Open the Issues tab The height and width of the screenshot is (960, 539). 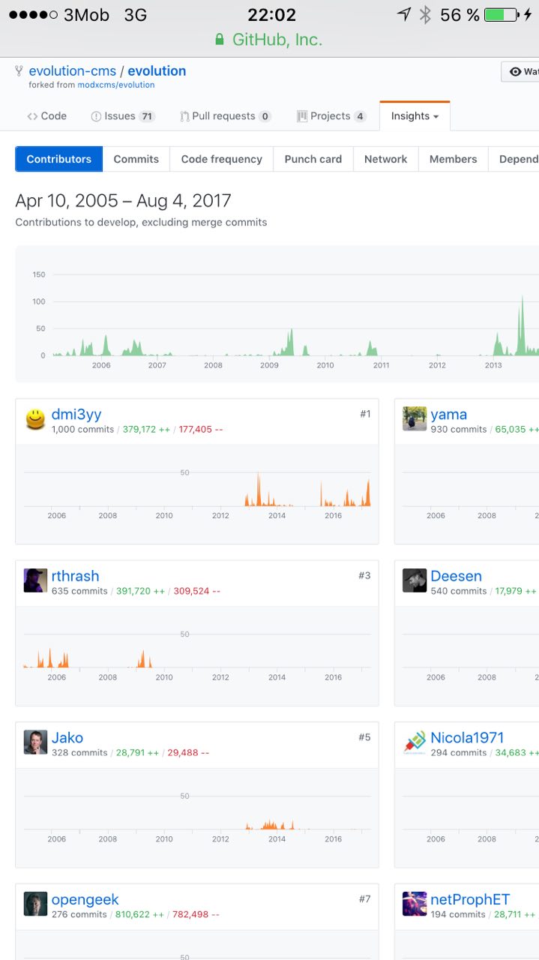tap(122, 116)
